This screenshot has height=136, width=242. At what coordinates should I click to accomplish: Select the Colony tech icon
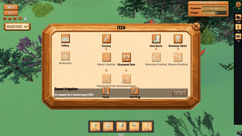click(x=65, y=38)
